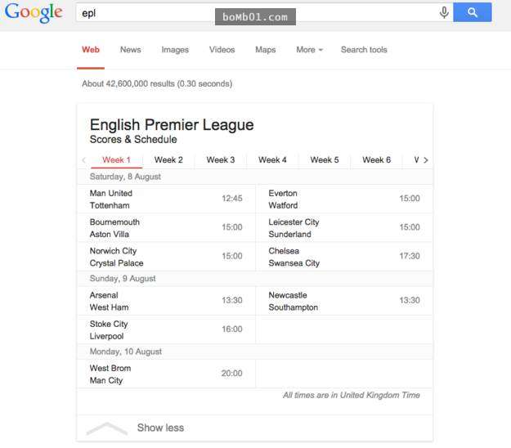The height and width of the screenshot is (448, 511).
Task: Click the Newcastle team name
Action: pyautogui.click(x=288, y=295)
